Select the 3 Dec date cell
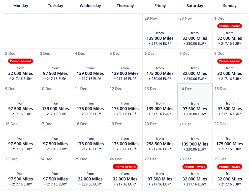Image resolution: width=249 pixels, height=192 pixels. click(55, 66)
